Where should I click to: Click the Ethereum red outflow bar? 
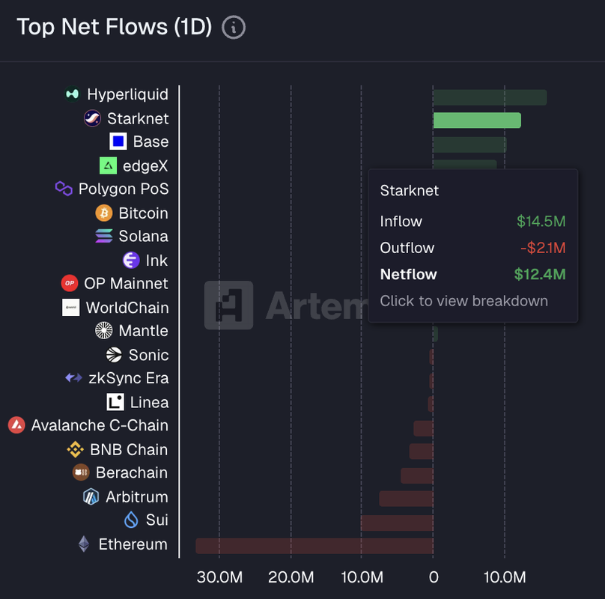(x=314, y=545)
